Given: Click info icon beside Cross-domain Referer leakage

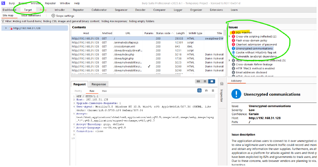Looking at the screenshot, I should tap(233, 65).
